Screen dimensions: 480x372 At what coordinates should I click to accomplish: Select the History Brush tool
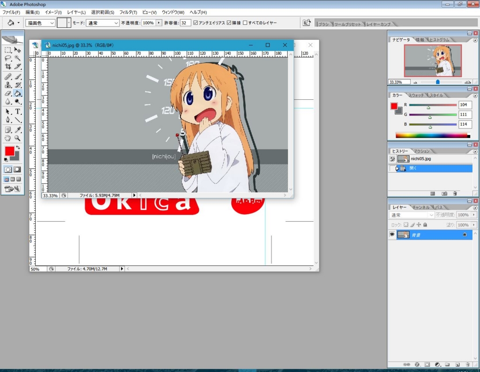point(17,85)
